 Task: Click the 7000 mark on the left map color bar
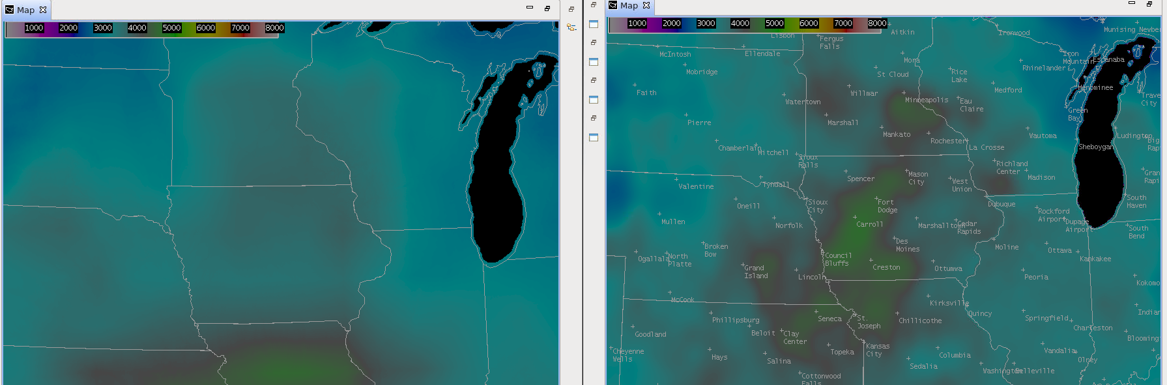tap(240, 28)
